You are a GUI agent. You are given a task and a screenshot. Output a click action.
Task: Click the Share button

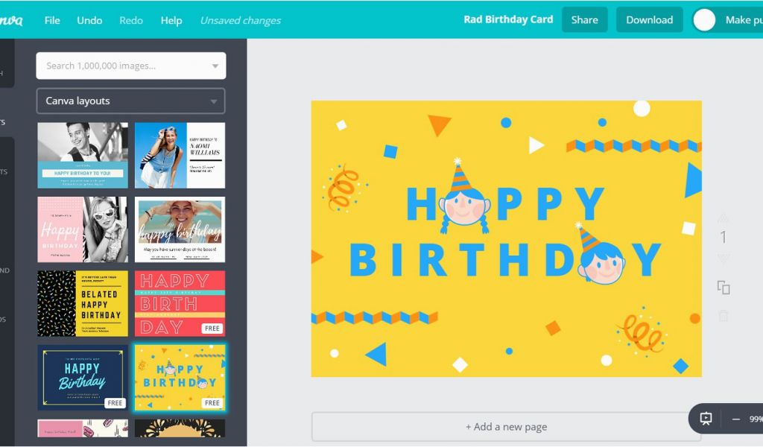[584, 20]
